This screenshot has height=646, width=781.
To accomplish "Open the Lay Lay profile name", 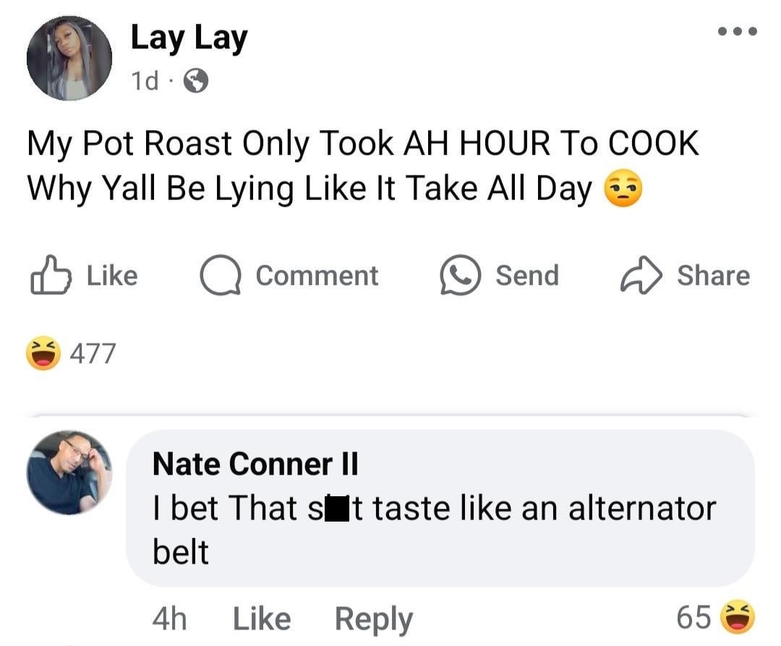I will pos(189,38).
